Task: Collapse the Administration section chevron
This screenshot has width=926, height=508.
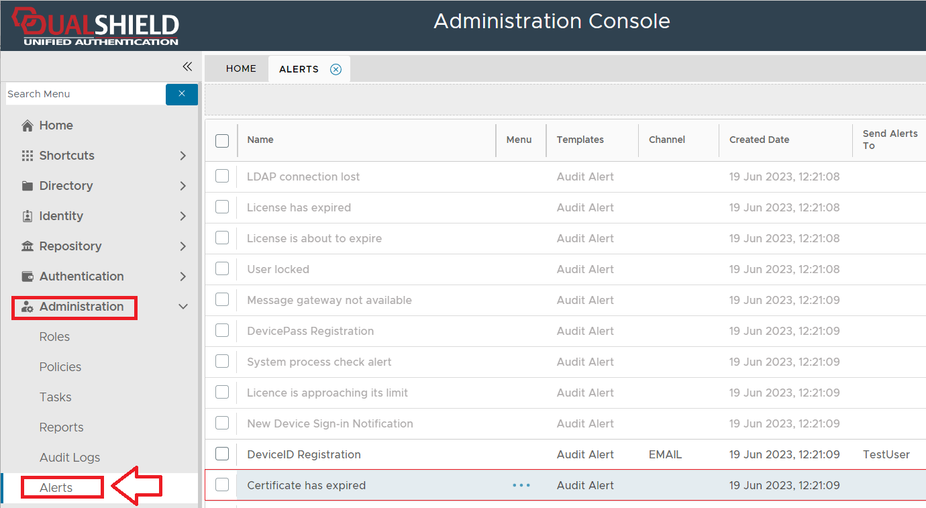Action: pyautogui.click(x=183, y=307)
